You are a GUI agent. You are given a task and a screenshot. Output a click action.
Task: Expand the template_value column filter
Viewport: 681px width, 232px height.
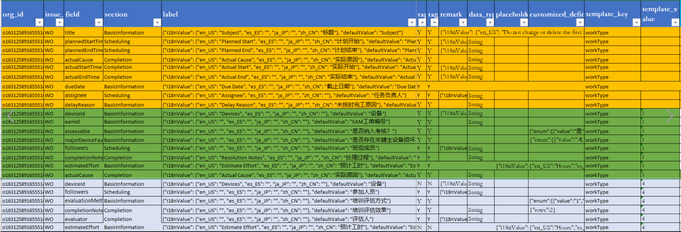tap(675, 23)
